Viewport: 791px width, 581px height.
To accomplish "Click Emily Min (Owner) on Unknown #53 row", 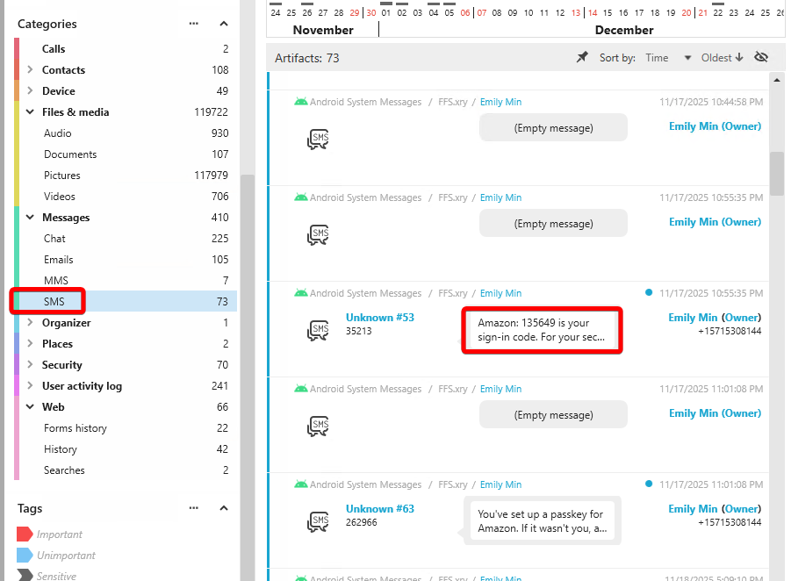I will 715,318.
